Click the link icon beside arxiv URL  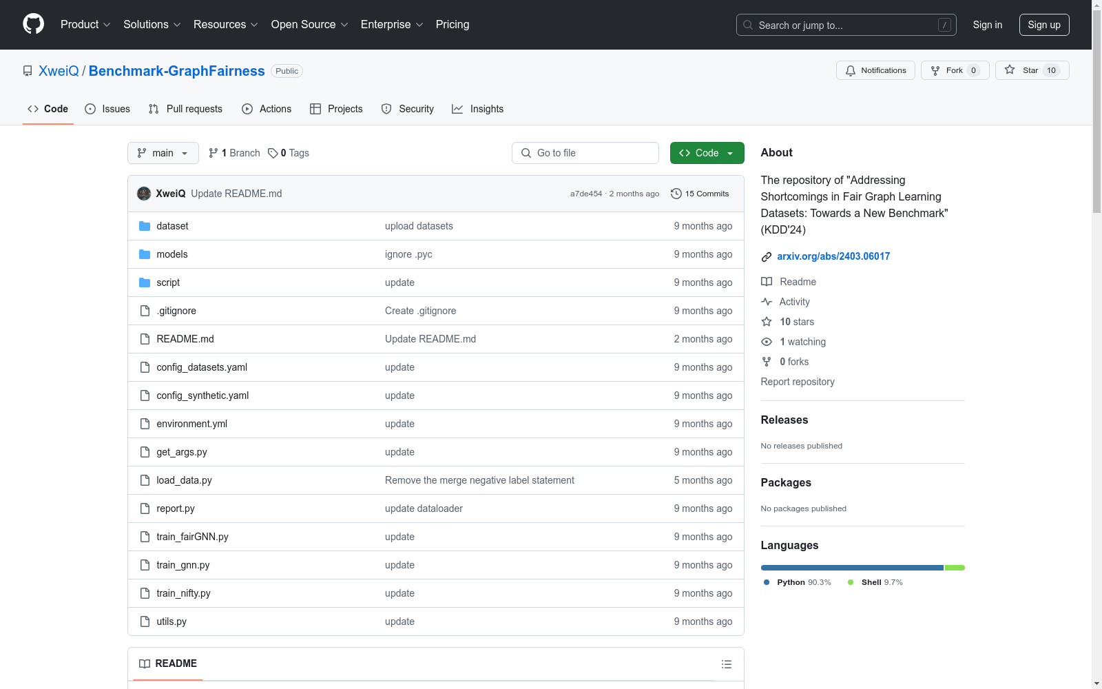point(767,257)
